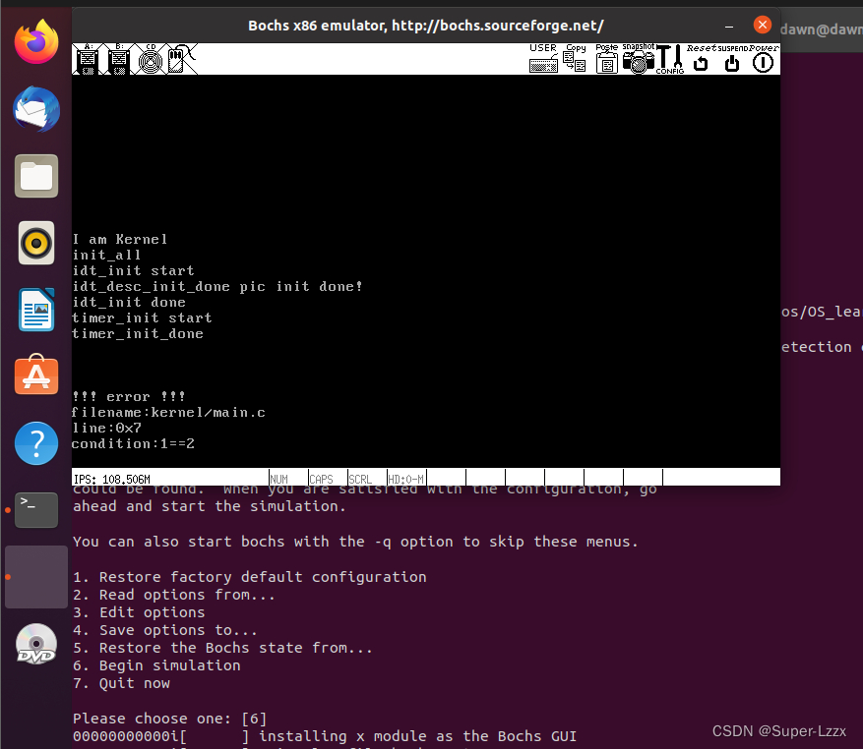Click the Copy toolbar icon
The image size is (863, 749).
point(575,58)
